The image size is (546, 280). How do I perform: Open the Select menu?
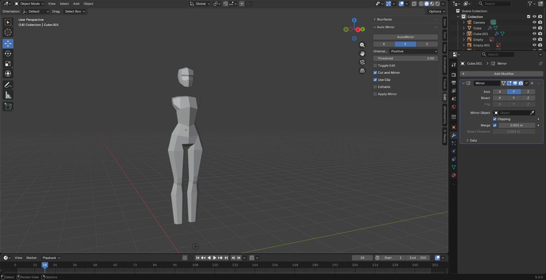[64, 4]
